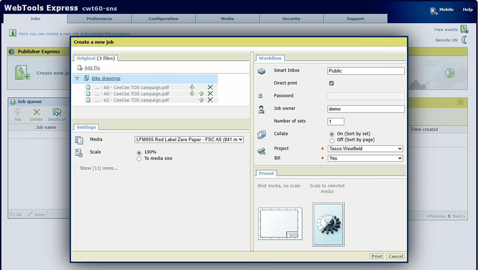Open the Configuration tab

click(x=163, y=19)
